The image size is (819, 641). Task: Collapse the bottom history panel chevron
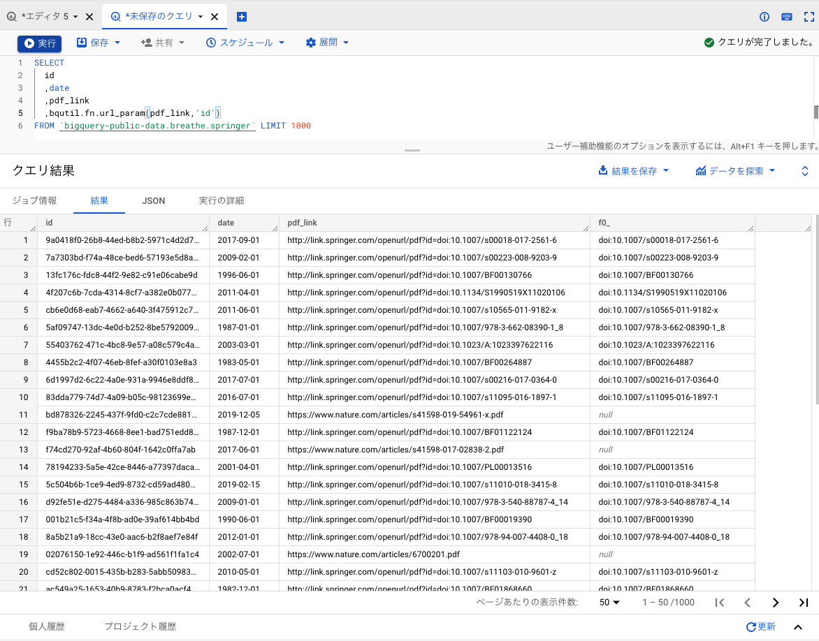pyautogui.click(x=797, y=626)
